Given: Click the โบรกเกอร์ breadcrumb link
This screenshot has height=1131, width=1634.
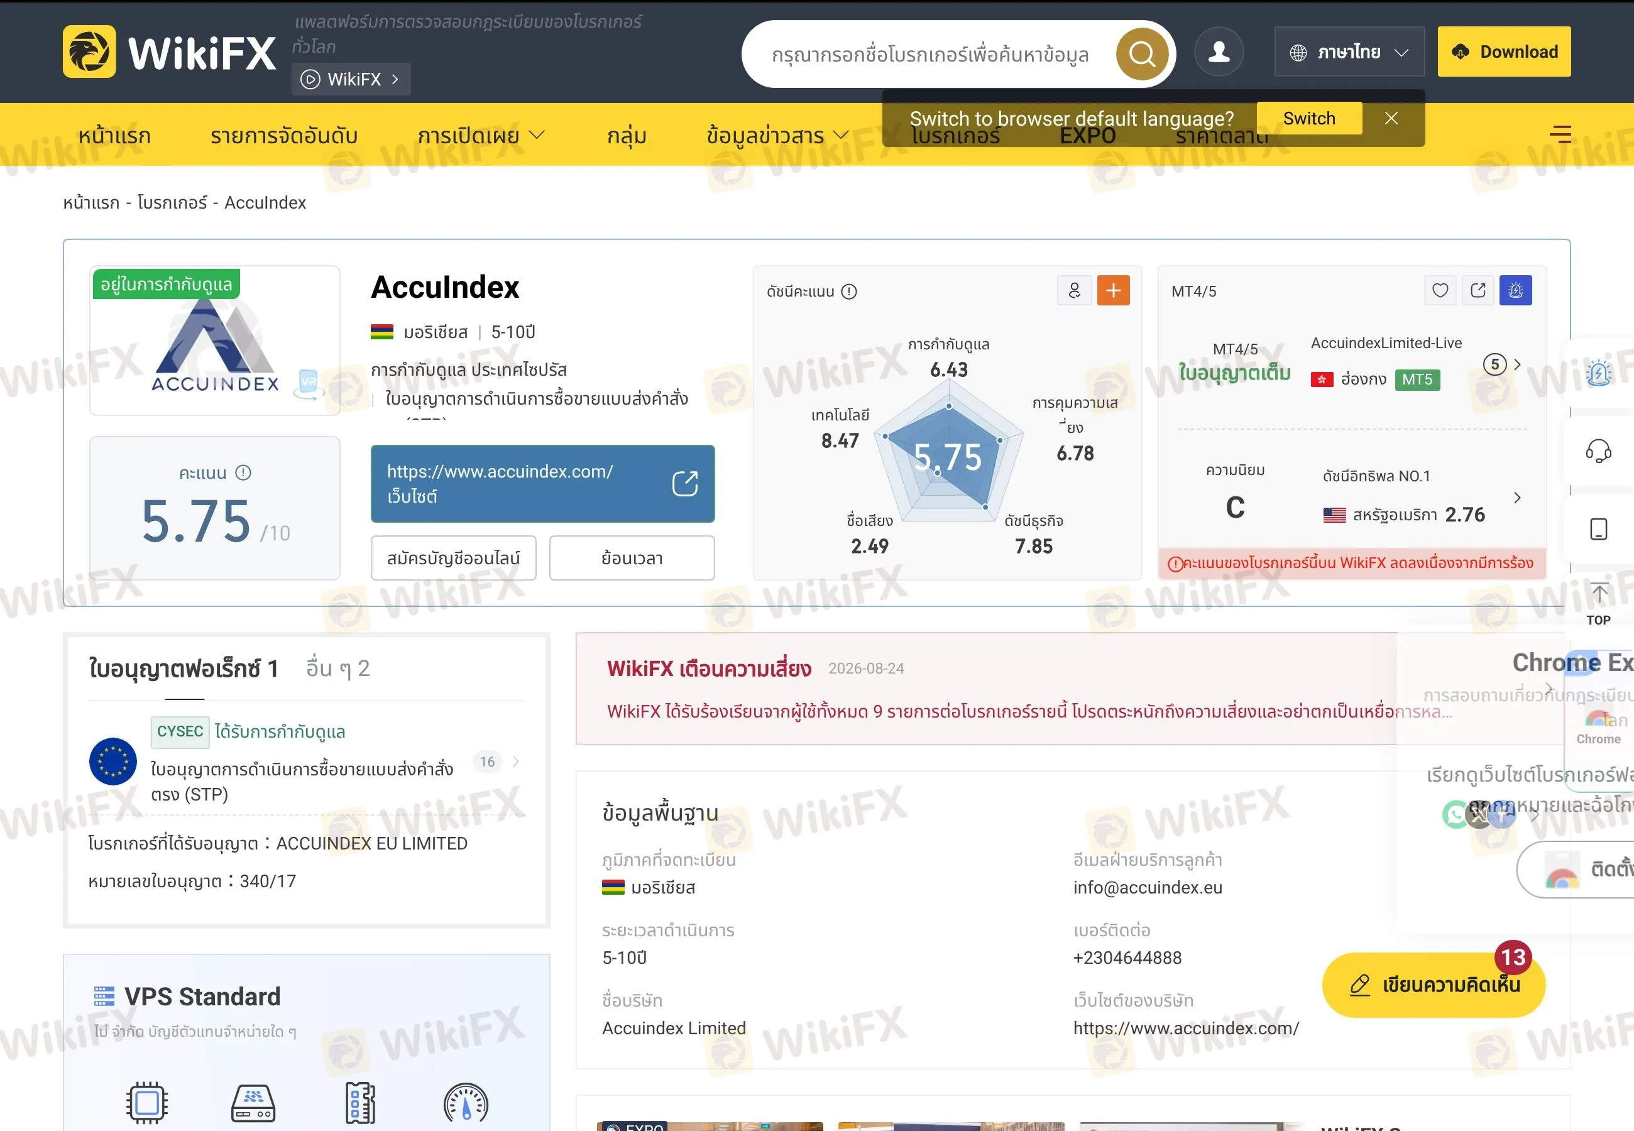Looking at the screenshot, I should pyautogui.click(x=172, y=203).
